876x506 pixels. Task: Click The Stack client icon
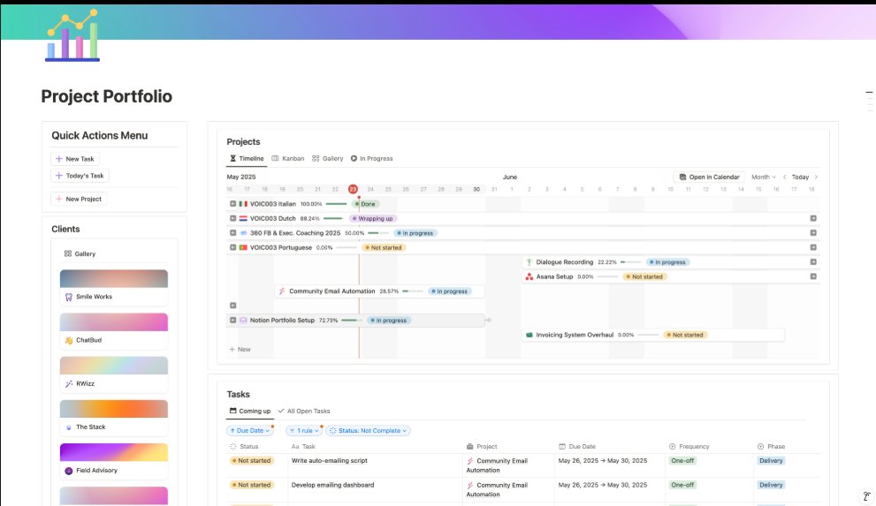pos(69,427)
